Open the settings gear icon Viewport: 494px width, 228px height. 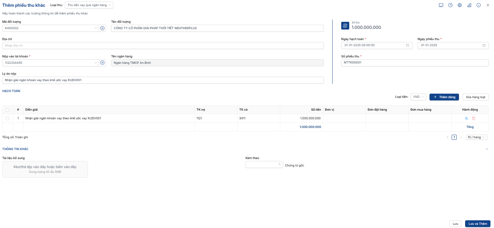point(460,5)
